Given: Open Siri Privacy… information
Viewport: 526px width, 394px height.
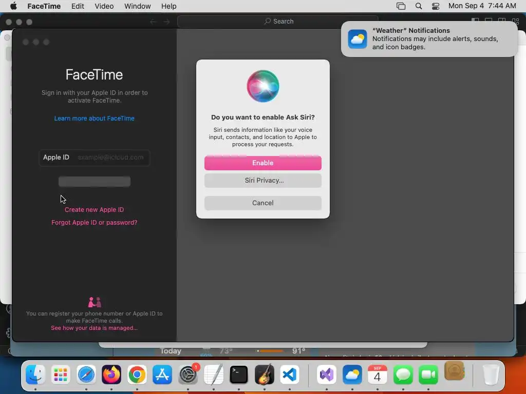Looking at the screenshot, I should pyautogui.click(x=262, y=181).
